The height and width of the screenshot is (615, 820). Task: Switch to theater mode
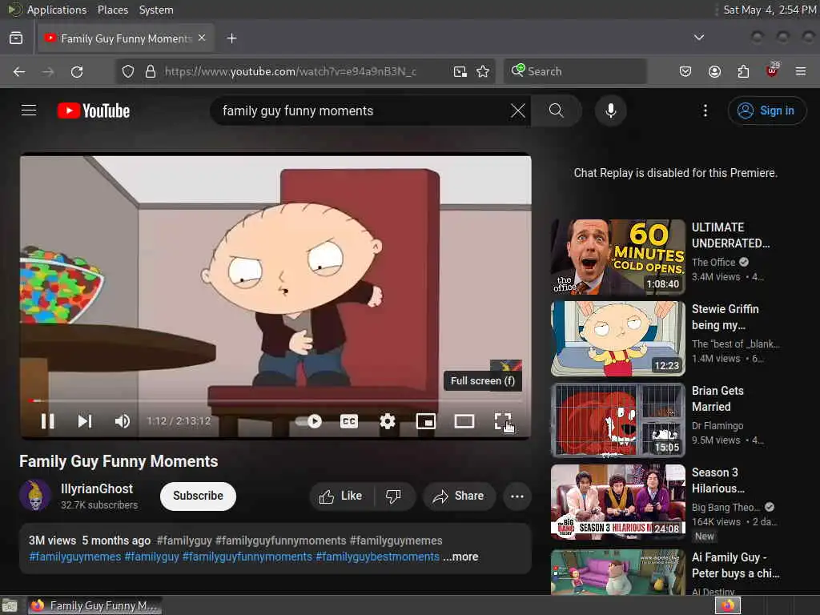coord(464,421)
